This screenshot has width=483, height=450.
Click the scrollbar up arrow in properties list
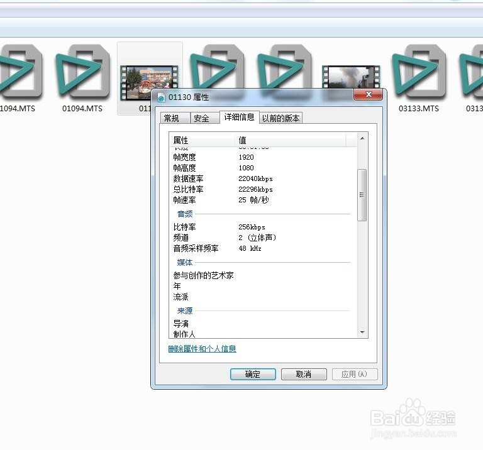coord(362,138)
